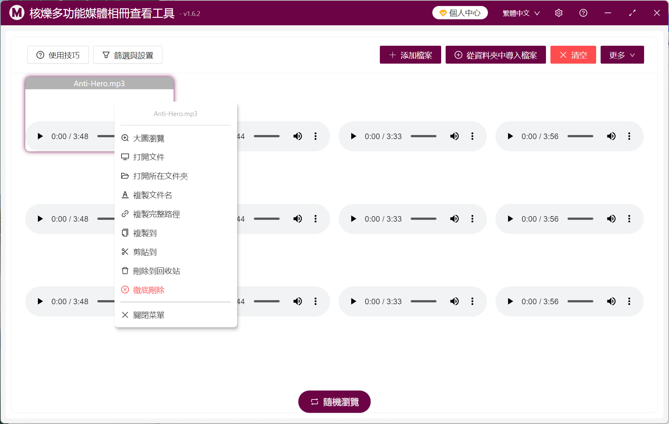Screen dimensions: 669x424
Task: Choose 徹底刪除 in the context menu
Action: (x=149, y=290)
